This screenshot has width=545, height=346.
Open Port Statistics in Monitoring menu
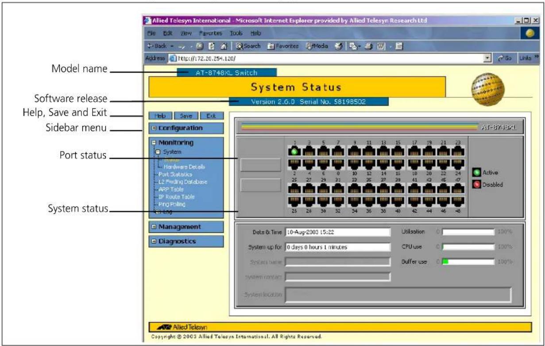pos(175,174)
